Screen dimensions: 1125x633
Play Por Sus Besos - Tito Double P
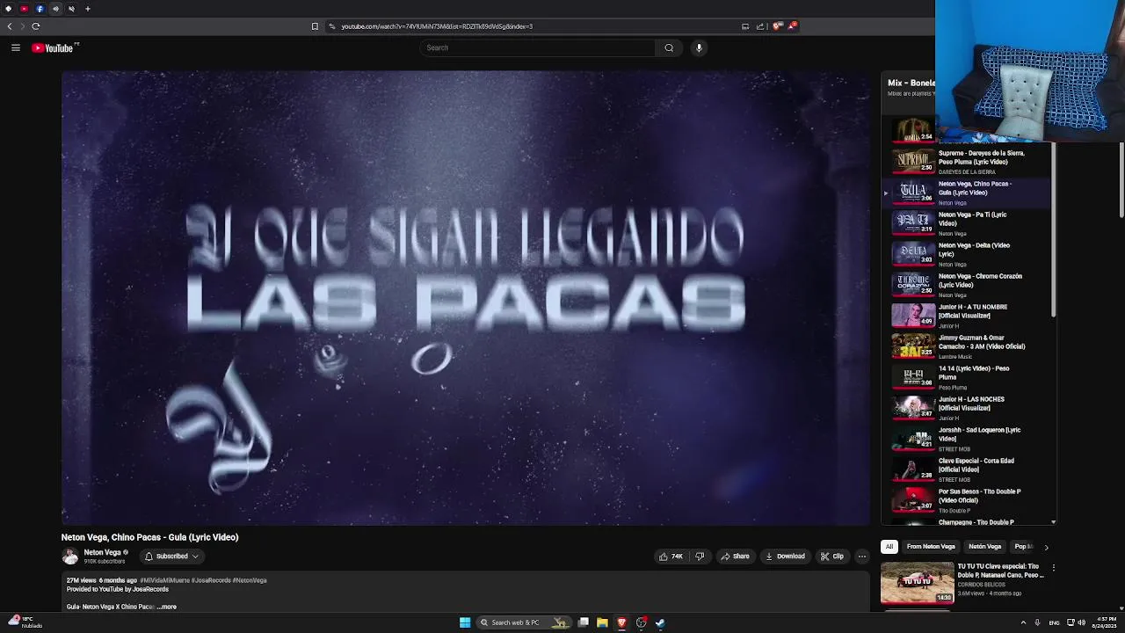(x=967, y=499)
